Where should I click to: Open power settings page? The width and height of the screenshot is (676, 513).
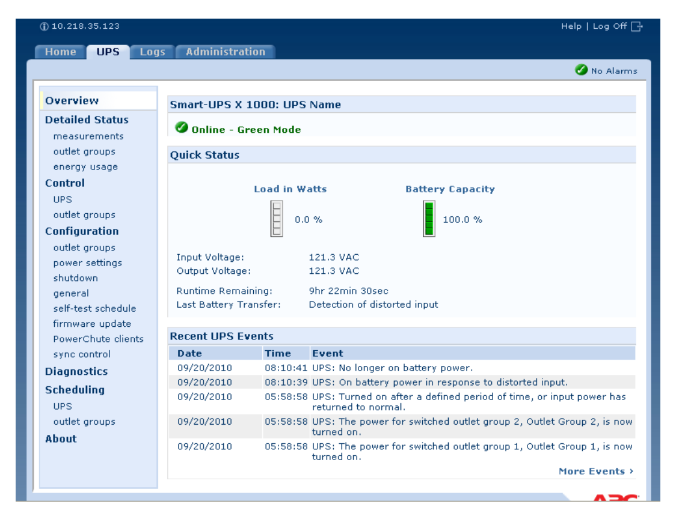click(x=88, y=263)
